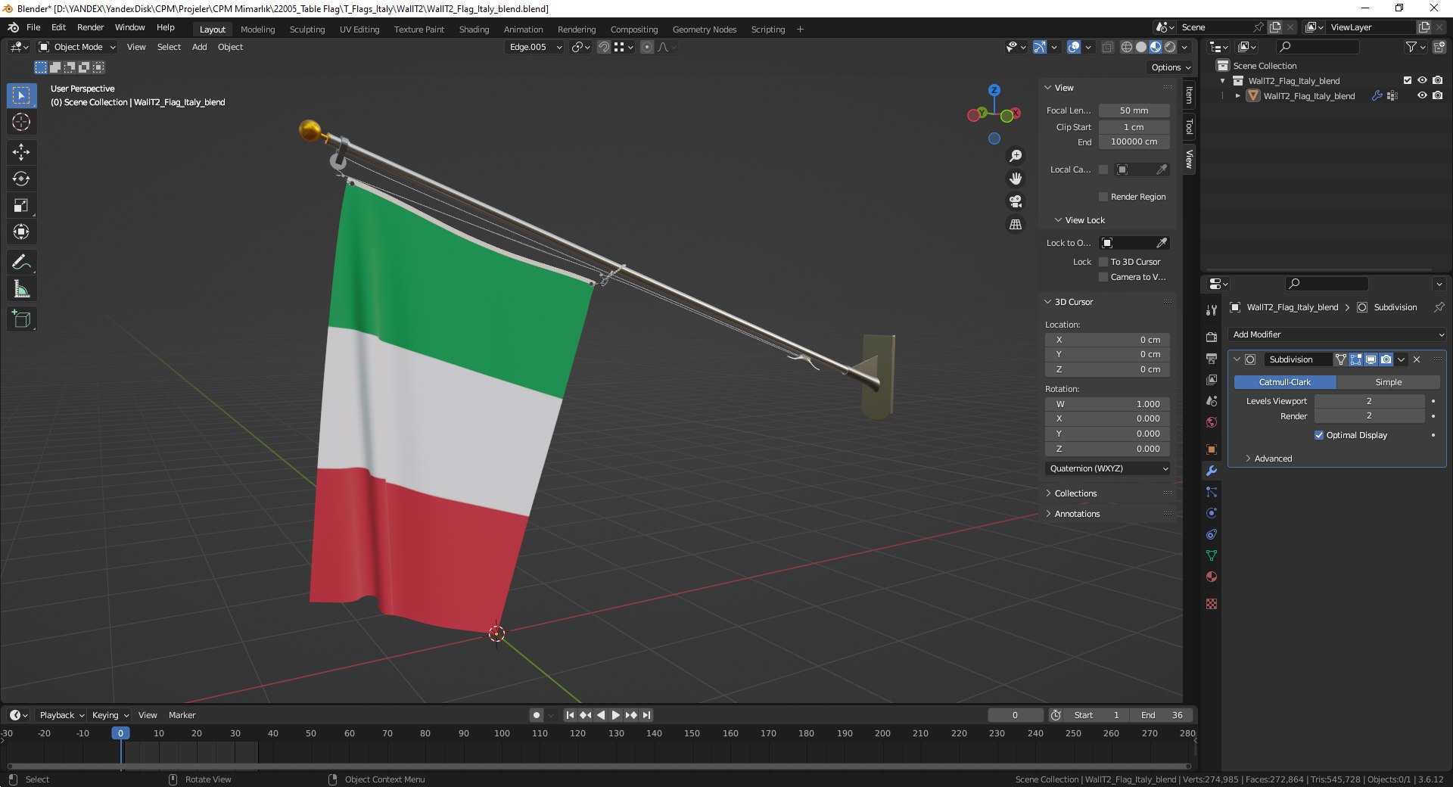This screenshot has width=1453, height=787.
Task: Click the viewport zoom magnifier icon
Action: pyautogui.click(x=1016, y=156)
